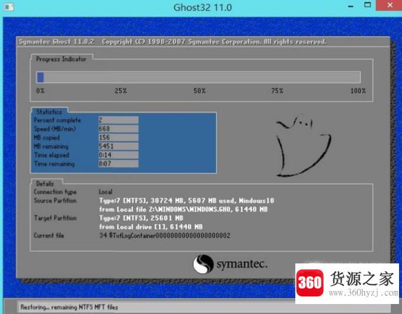This screenshot has width=402, height=314.
Task: Click the Symantec yin-yang logo icon
Action: pyautogui.click(x=203, y=264)
